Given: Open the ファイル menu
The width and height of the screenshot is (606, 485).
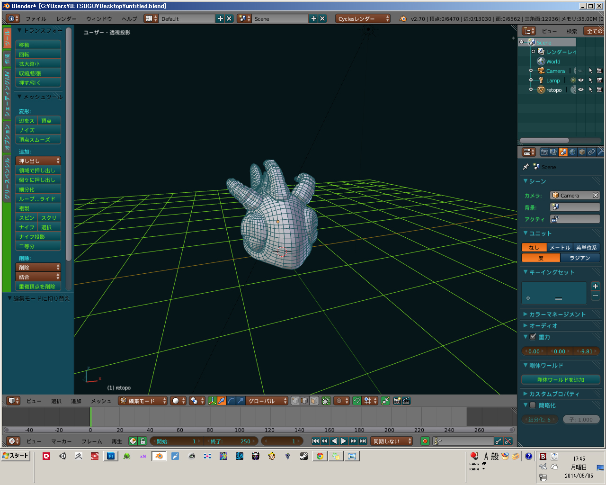Looking at the screenshot, I should (36, 19).
